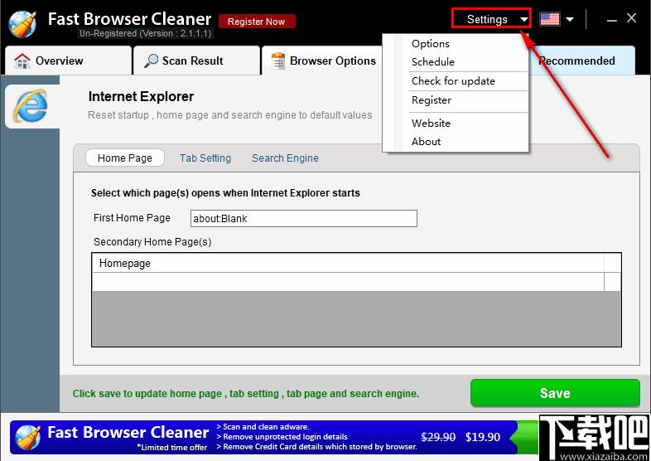Image resolution: width=651 pixels, height=461 pixels.
Task: Select Check for update menu entry
Action: (x=453, y=81)
